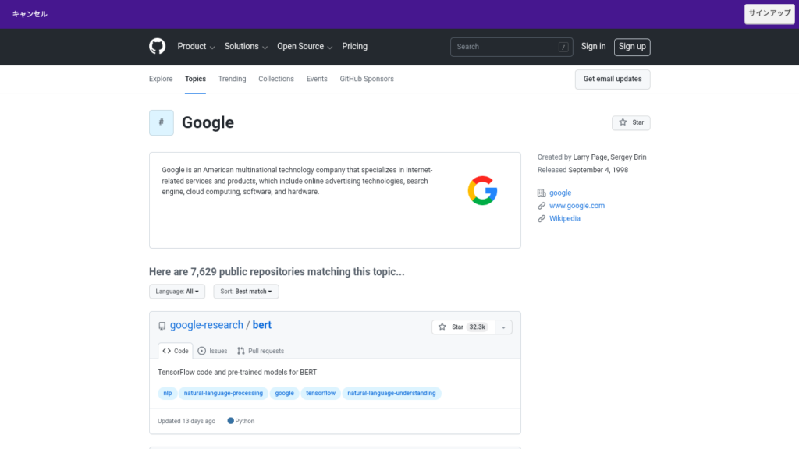Viewport: 799px width, 449px height.
Task: Click the Get email updates button
Action: pos(613,79)
